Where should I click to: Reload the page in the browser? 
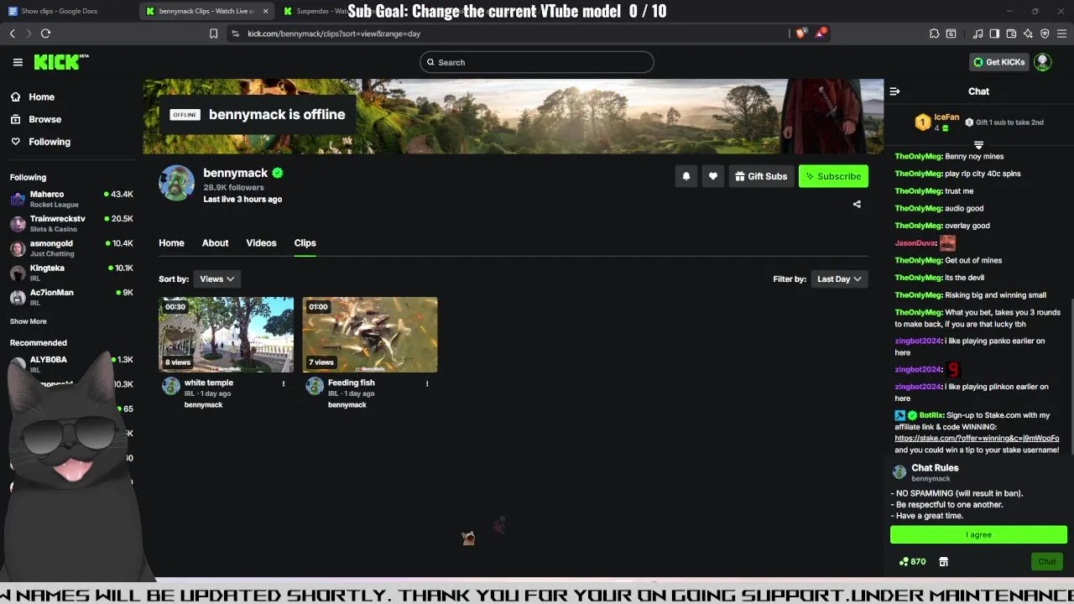(45, 34)
